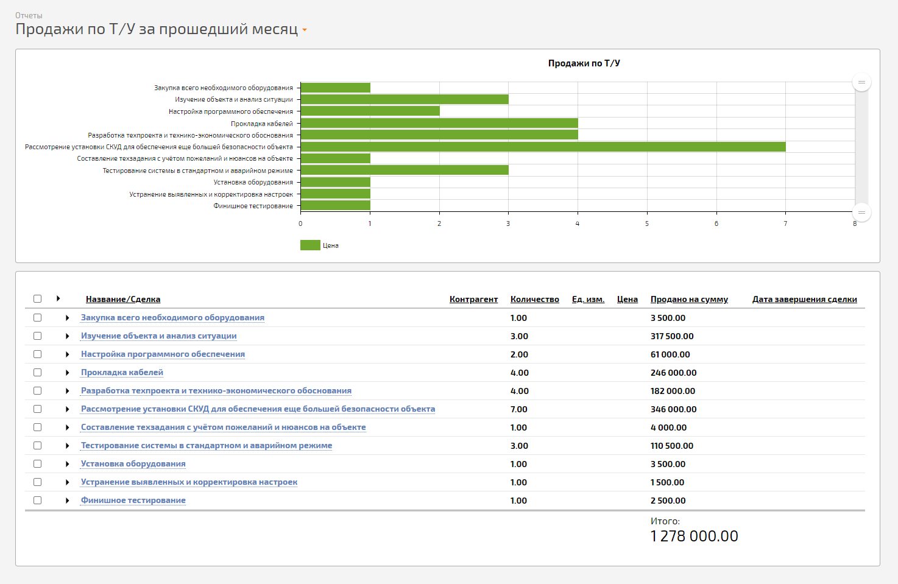The image size is (898, 584).
Task: Sort by Количество column header
Action: pyautogui.click(x=535, y=299)
